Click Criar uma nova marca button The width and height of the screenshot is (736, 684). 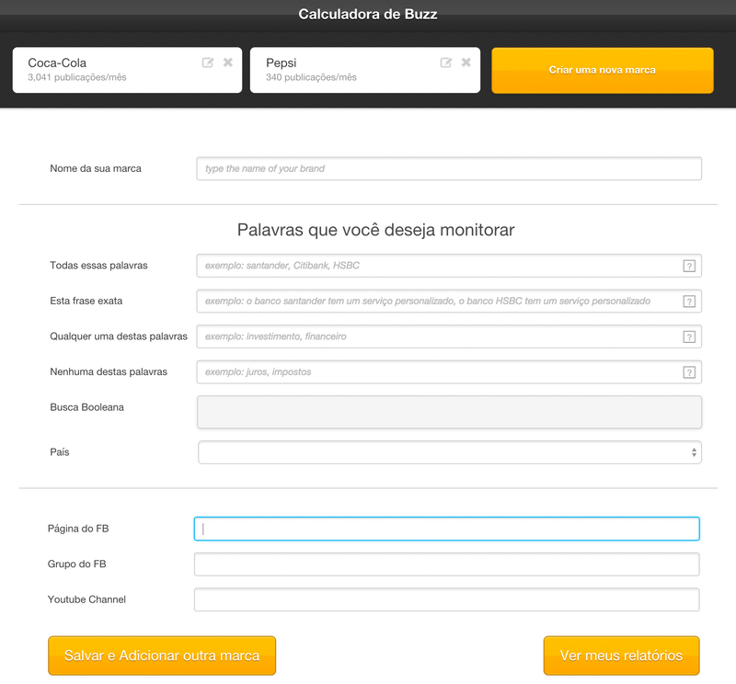click(x=603, y=70)
